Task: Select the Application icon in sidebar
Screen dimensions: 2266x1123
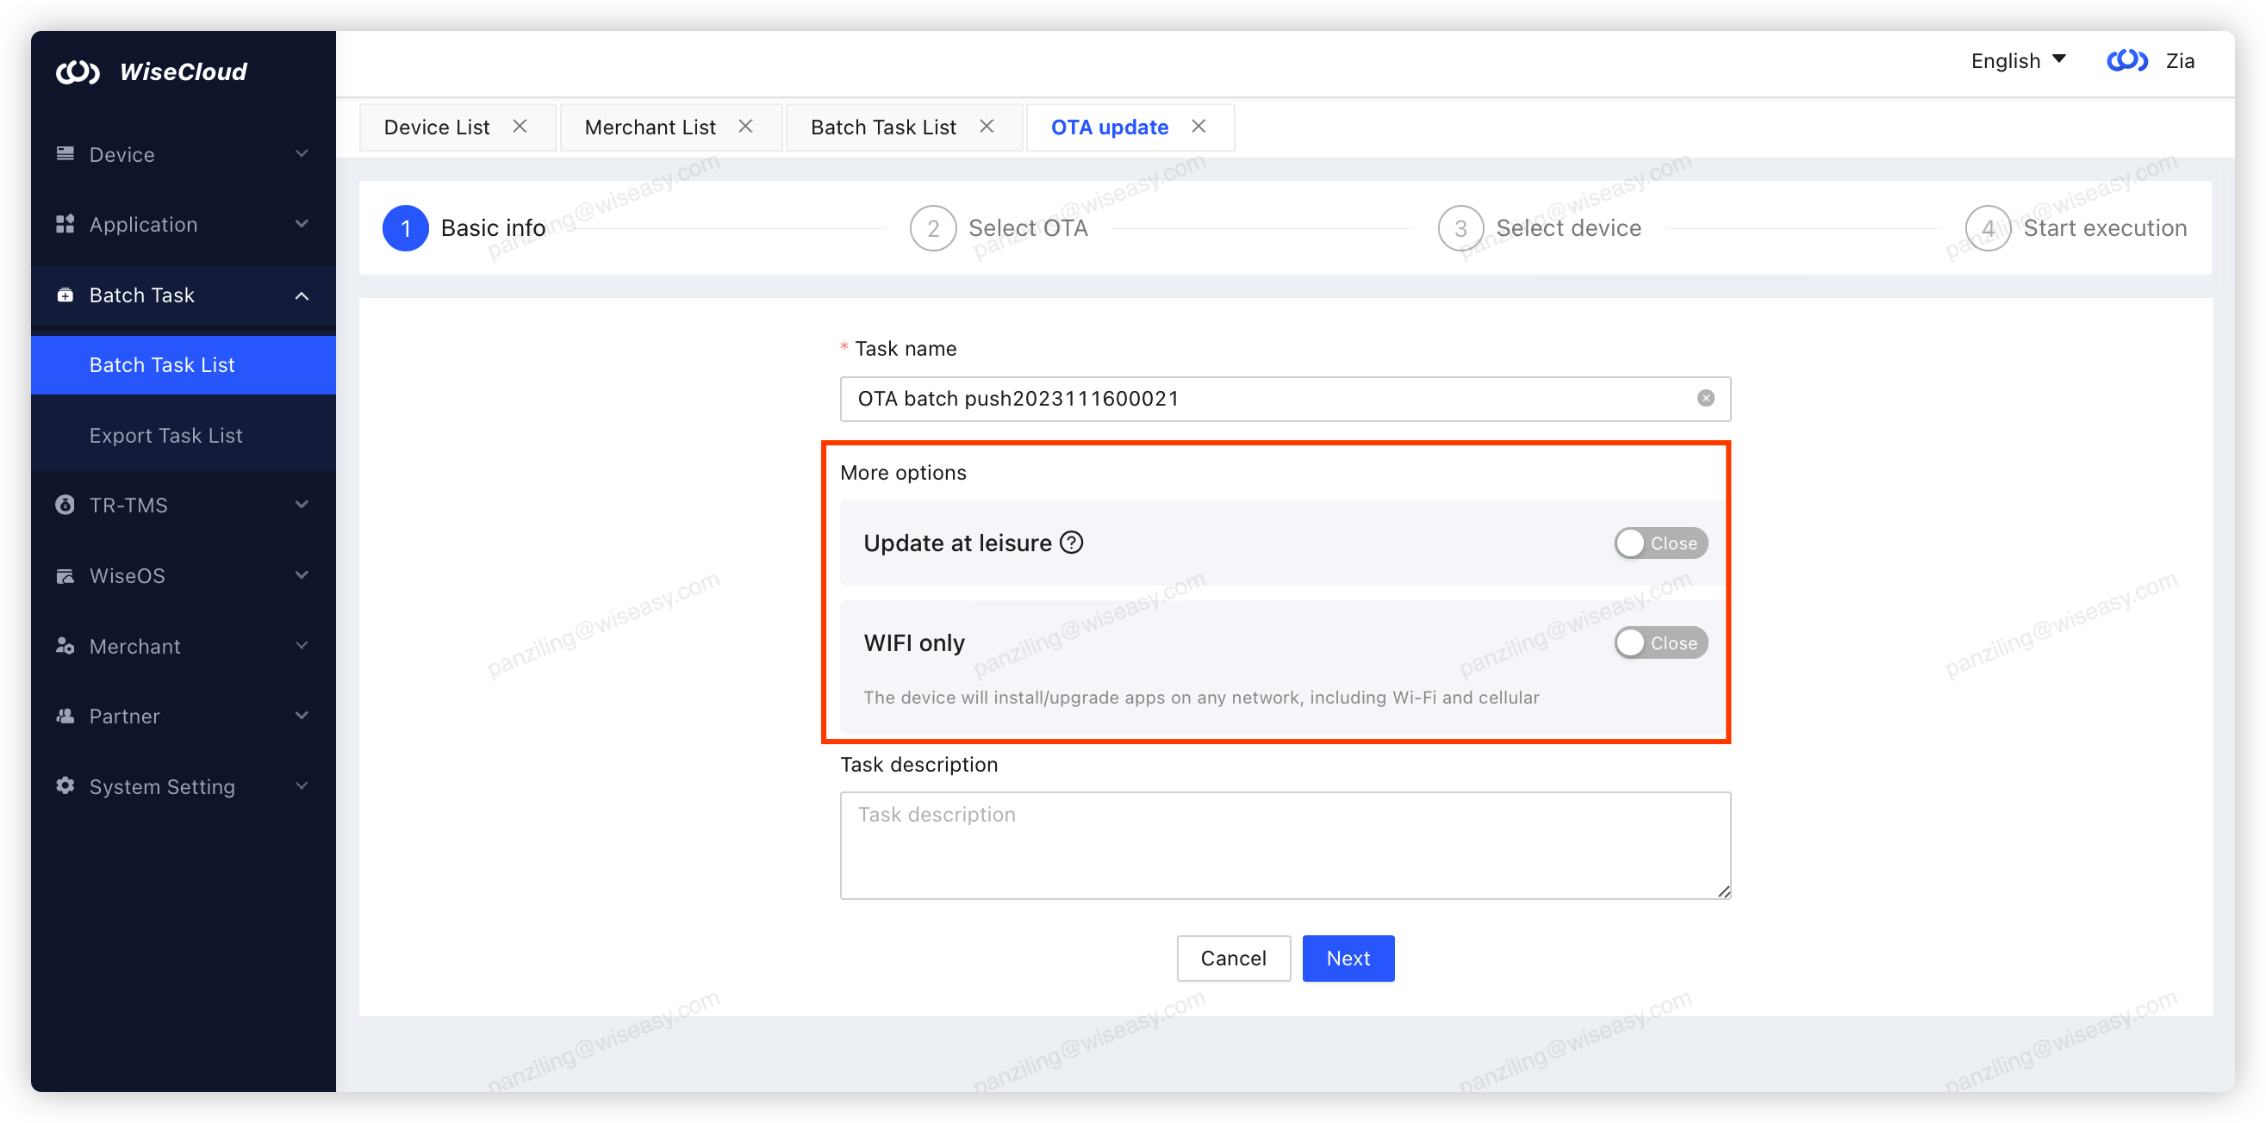Action: coord(65,223)
